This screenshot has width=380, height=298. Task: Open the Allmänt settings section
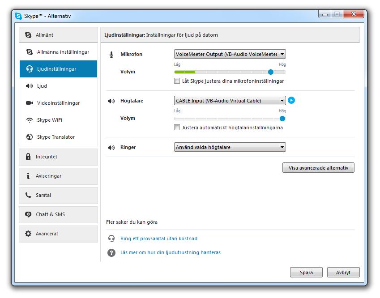click(58, 35)
